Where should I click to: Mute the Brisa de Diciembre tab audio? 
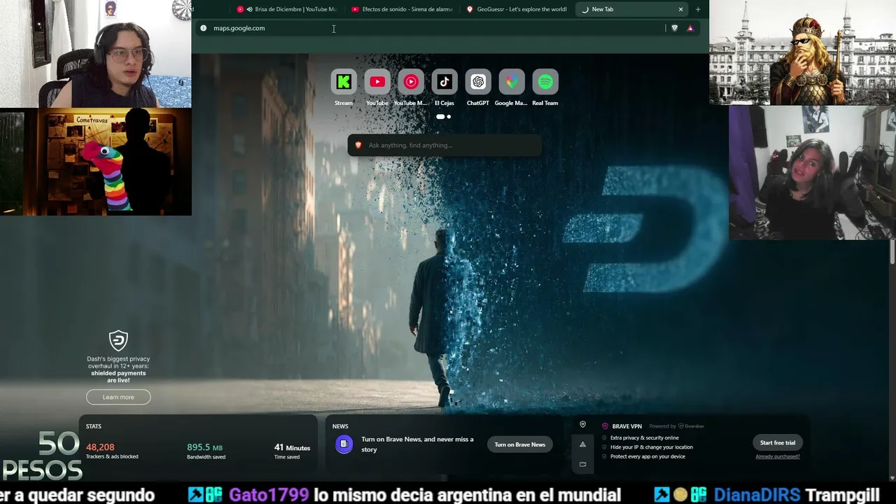(x=249, y=9)
